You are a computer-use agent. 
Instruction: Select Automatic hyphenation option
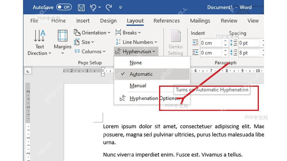coord(152,74)
